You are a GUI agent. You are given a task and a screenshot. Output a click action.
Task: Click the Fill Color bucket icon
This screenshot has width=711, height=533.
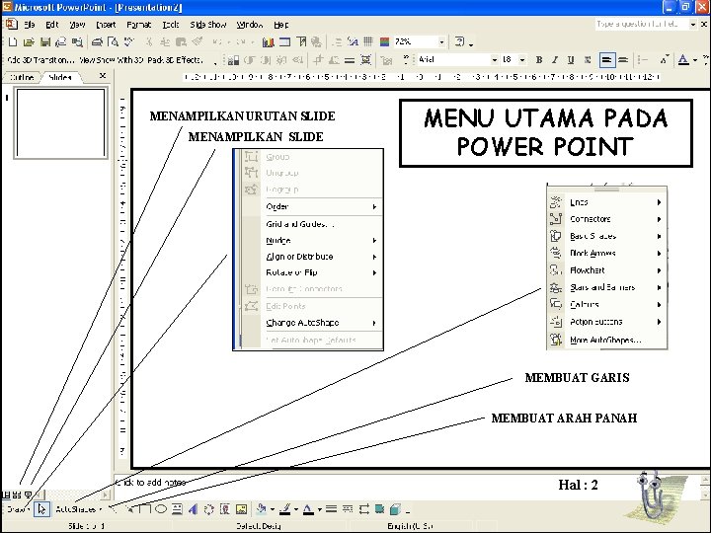pyautogui.click(x=261, y=509)
